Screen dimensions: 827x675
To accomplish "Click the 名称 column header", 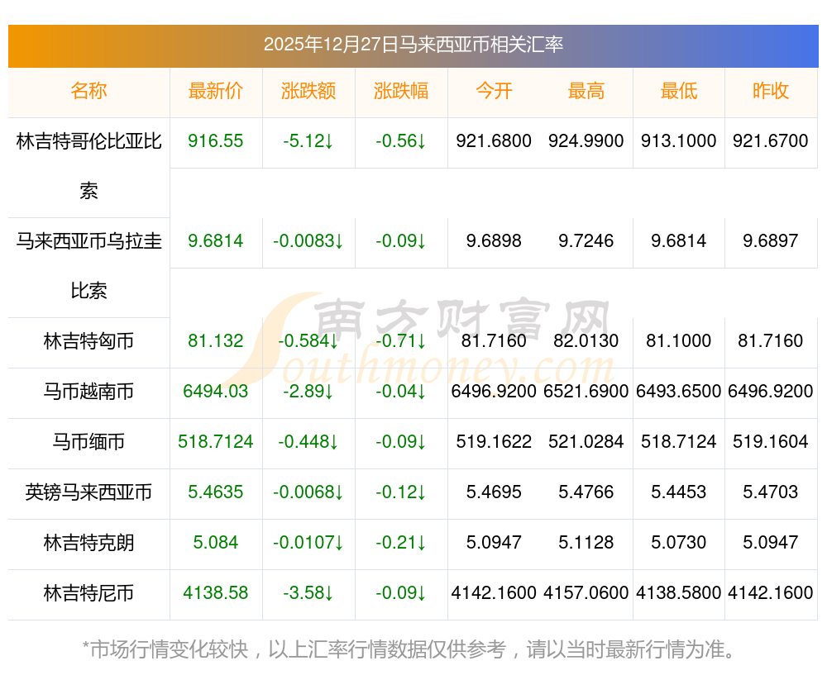I will click(x=88, y=91).
